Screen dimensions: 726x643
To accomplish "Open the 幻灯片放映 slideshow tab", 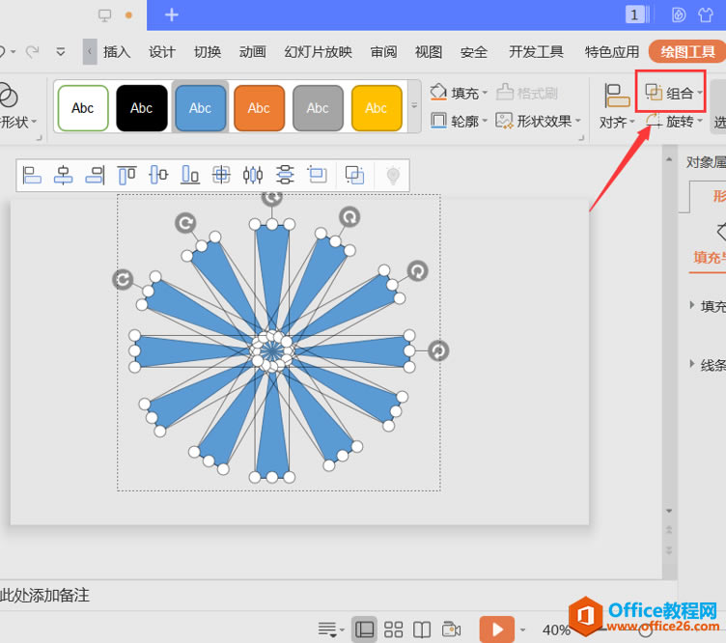I will click(x=318, y=52).
